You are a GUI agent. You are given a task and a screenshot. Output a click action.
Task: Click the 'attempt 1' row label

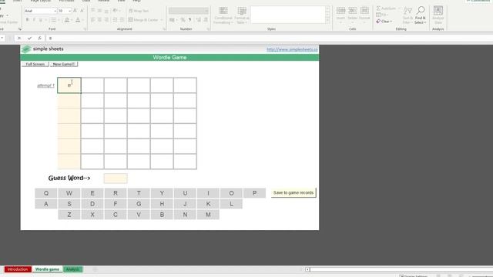[x=46, y=85]
